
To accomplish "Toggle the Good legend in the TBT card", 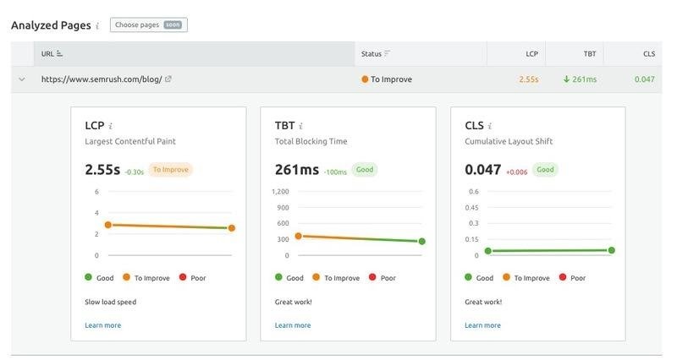I will [x=289, y=278].
